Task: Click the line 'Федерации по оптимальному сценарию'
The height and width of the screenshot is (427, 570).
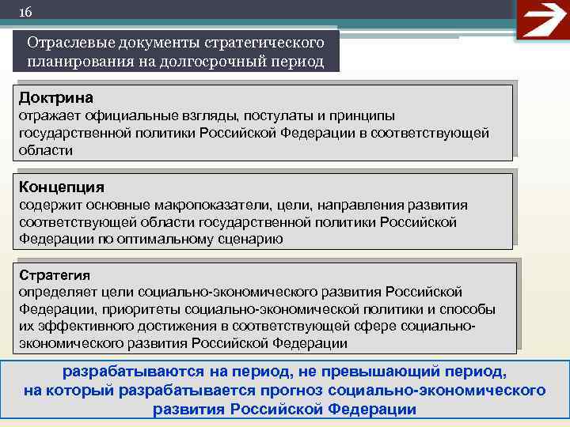Action: pyautogui.click(x=151, y=240)
